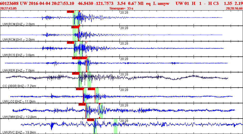Image resolution: width=243 pixels, height=134 pixels.
Task: Select the iPd0 pick flag on LO2 EHZ
Action: 79,89
